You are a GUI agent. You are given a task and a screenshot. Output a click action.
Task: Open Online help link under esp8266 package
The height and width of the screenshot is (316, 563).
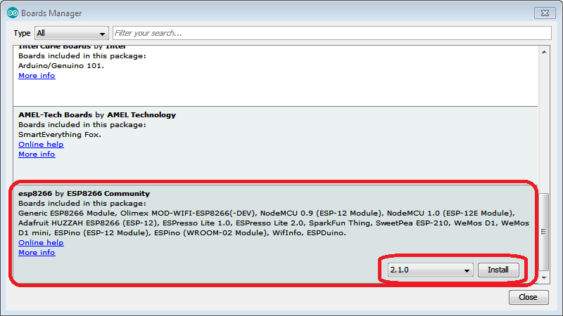click(x=41, y=242)
